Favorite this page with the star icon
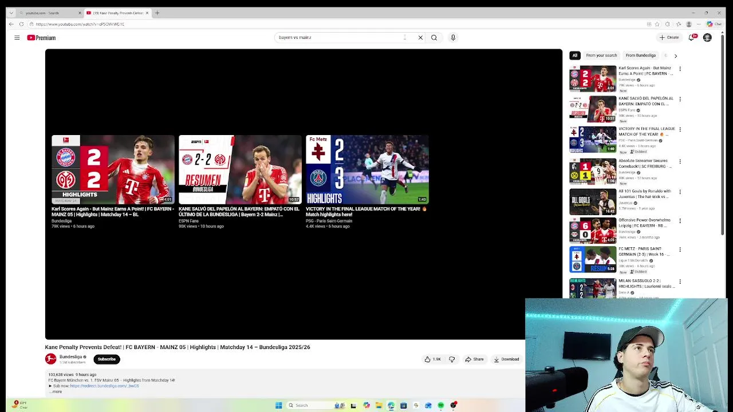The width and height of the screenshot is (733, 412). (657, 24)
